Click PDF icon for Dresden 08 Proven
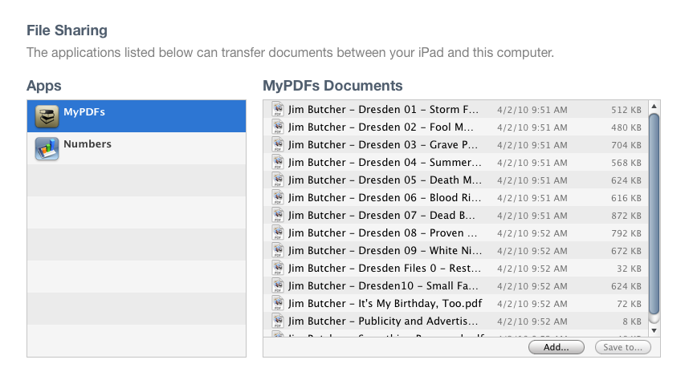The width and height of the screenshot is (685, 388). (x=278, y=232)
